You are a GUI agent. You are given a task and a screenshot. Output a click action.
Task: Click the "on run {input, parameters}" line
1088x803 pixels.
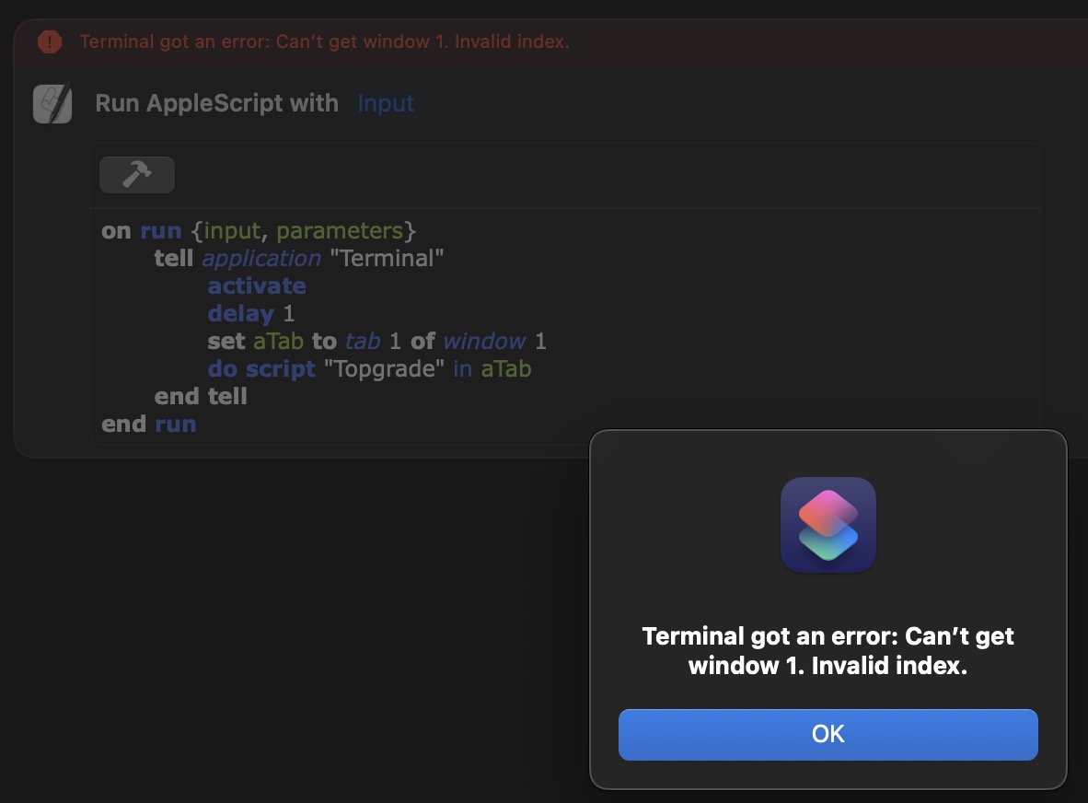pyautogui.click(x=258, y=230)
